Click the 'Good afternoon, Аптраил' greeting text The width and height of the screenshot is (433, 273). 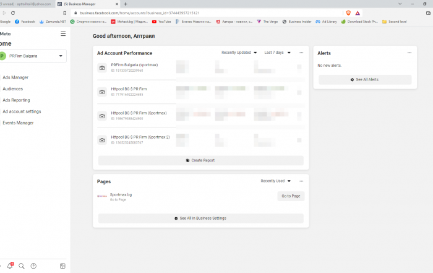pyautogui.click(x=124, y=36)
